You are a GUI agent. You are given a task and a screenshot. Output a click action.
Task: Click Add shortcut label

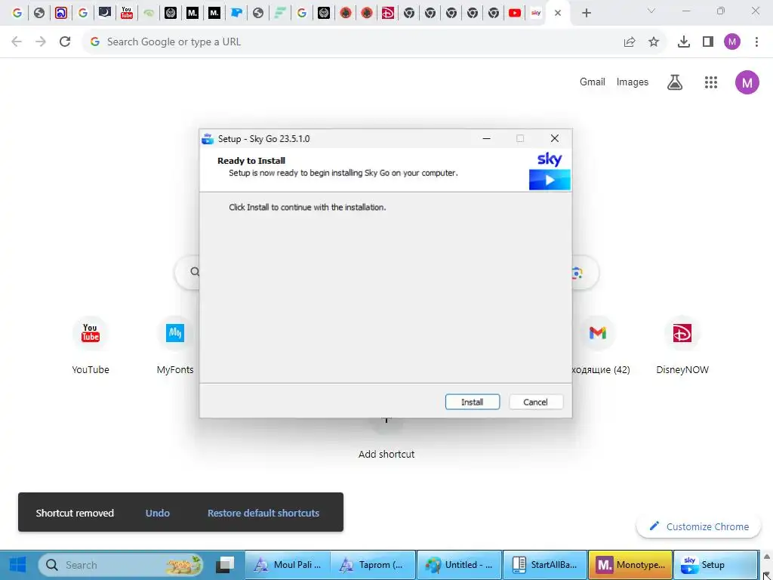[386, 454]
